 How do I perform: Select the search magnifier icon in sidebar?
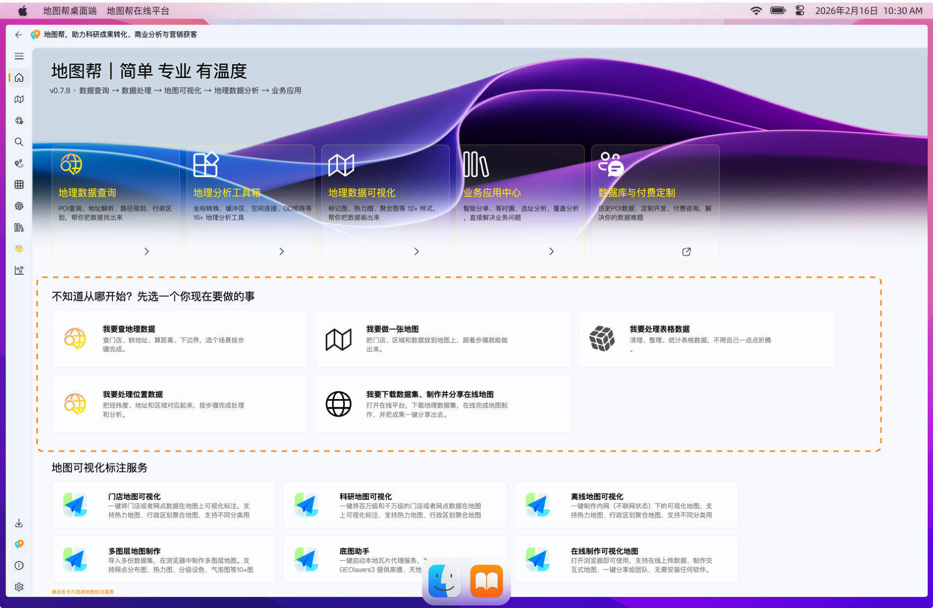coord(19,142)
